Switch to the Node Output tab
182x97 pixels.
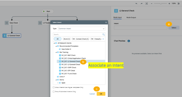(131, 17)
